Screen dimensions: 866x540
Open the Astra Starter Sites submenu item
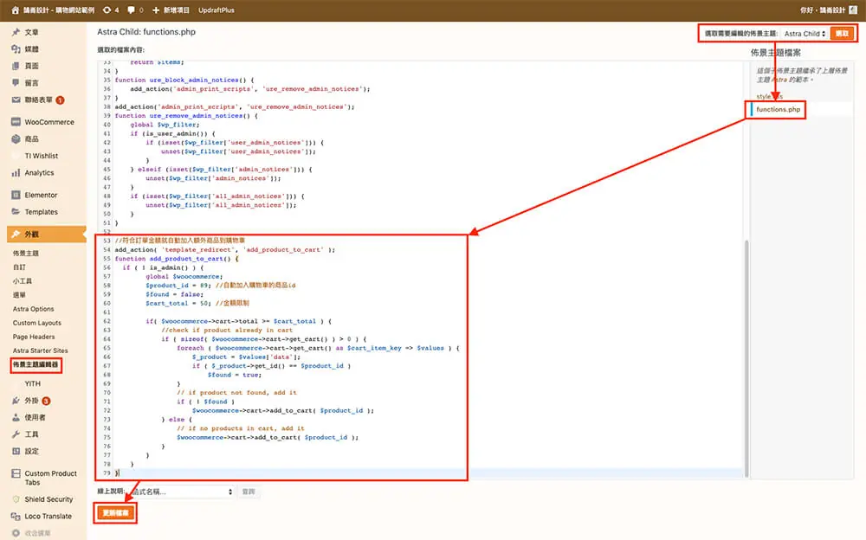[41, 350]
